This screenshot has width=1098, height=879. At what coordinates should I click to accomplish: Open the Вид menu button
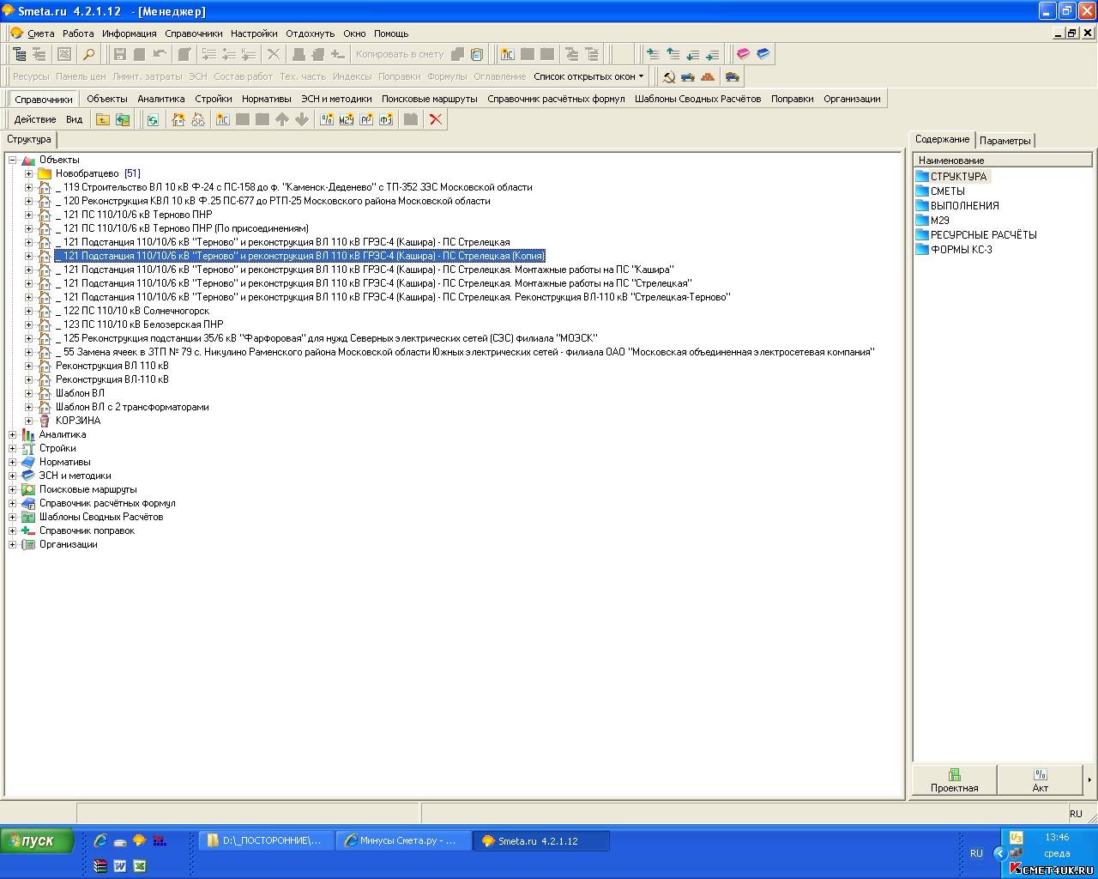coord(75,119)
